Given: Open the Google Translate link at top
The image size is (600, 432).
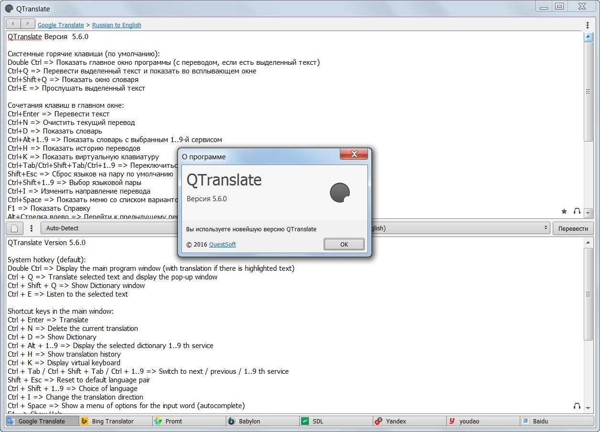Looking at the screenshot, I should click(x=61, y=25).
